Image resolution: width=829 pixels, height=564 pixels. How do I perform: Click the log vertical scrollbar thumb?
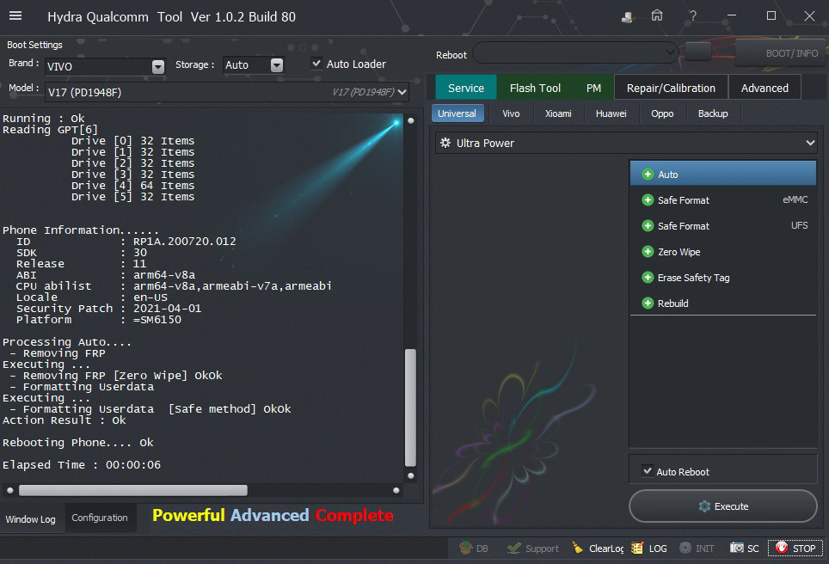410,408
